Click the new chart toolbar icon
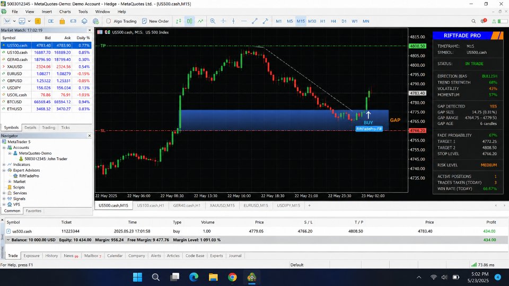 click(7, 21)
